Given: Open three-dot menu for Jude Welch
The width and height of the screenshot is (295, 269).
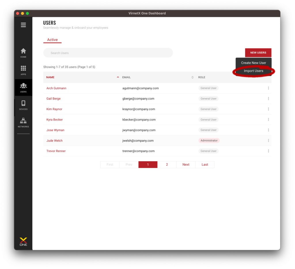Looking at the screenshot, I should [268, 141].
